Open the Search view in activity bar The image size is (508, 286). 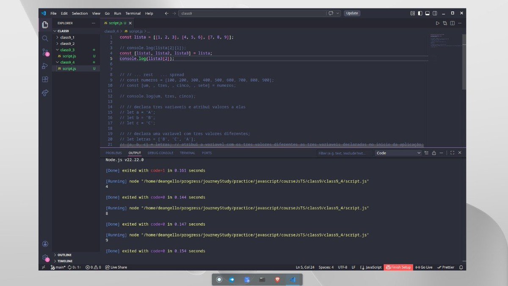click(x=45, y=39)
